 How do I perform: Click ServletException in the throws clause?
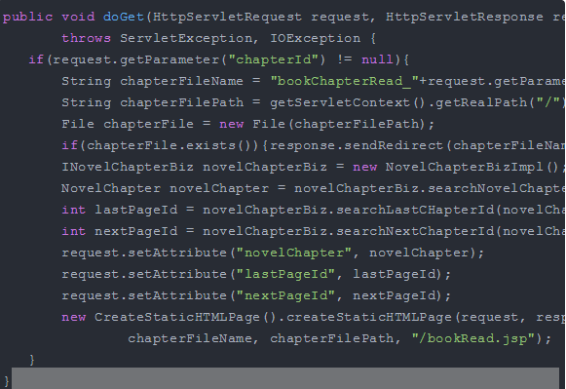(x=186, y=38)
